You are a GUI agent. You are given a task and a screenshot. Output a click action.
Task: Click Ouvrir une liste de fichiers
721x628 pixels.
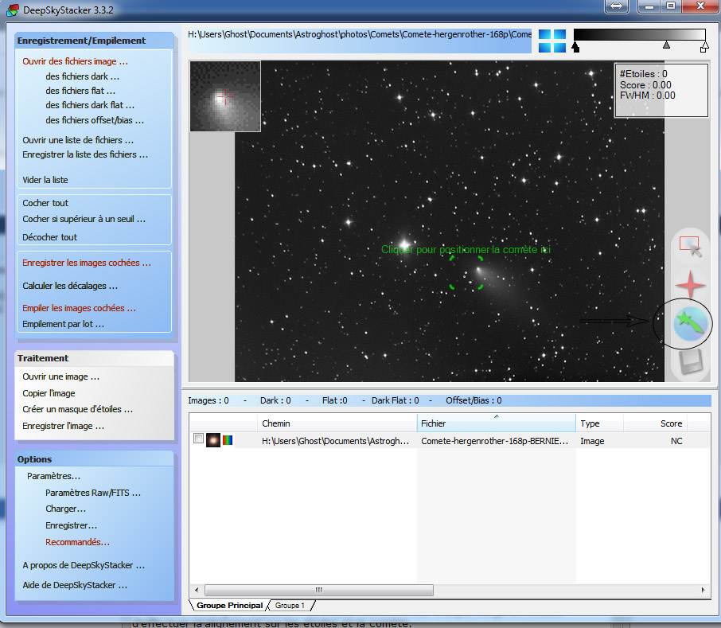coord(78,140)
